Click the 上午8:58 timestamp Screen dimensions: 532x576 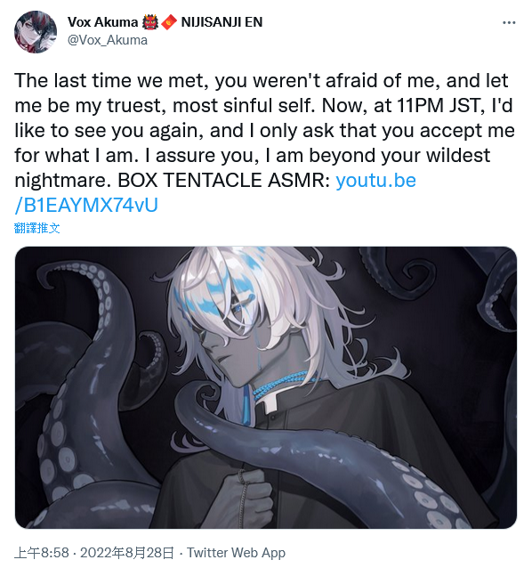click(x=42, y=553)
